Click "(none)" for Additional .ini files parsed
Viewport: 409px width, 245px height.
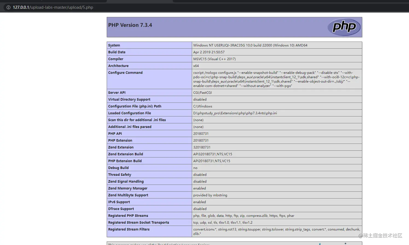[x=198, y=127]
